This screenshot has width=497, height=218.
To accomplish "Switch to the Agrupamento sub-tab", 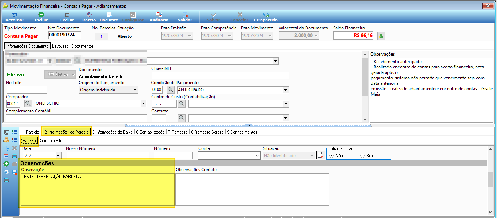I will [51, 141].
